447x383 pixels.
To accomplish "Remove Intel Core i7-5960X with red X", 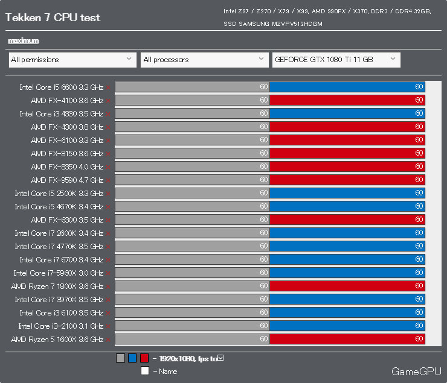I will click(x=108, y=273).
